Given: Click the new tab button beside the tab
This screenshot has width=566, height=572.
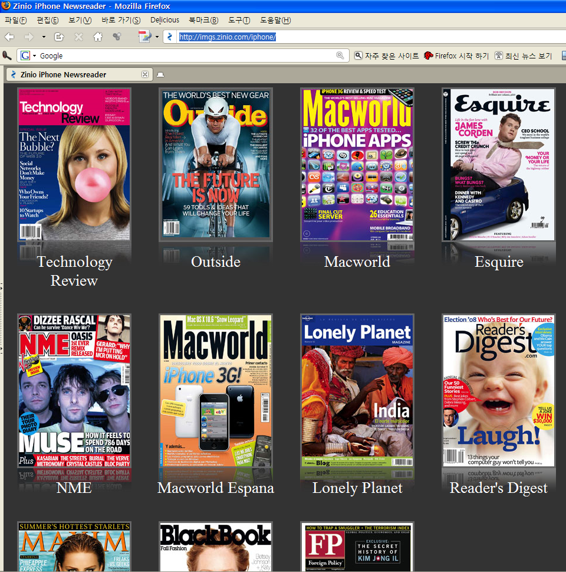Looking at the screenshot, I should [x=160, y=75].
